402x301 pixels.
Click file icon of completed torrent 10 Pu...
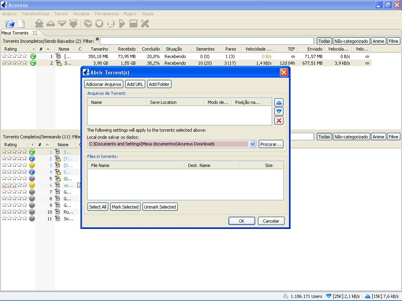(x=58, y=212)
